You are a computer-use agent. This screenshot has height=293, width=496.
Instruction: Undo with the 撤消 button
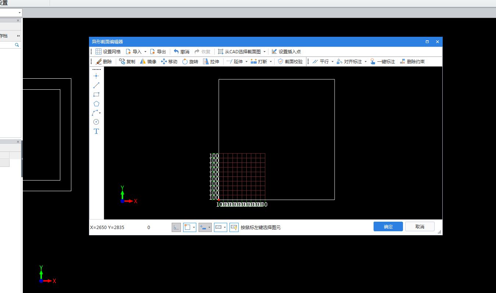click(x=182, y=51)
